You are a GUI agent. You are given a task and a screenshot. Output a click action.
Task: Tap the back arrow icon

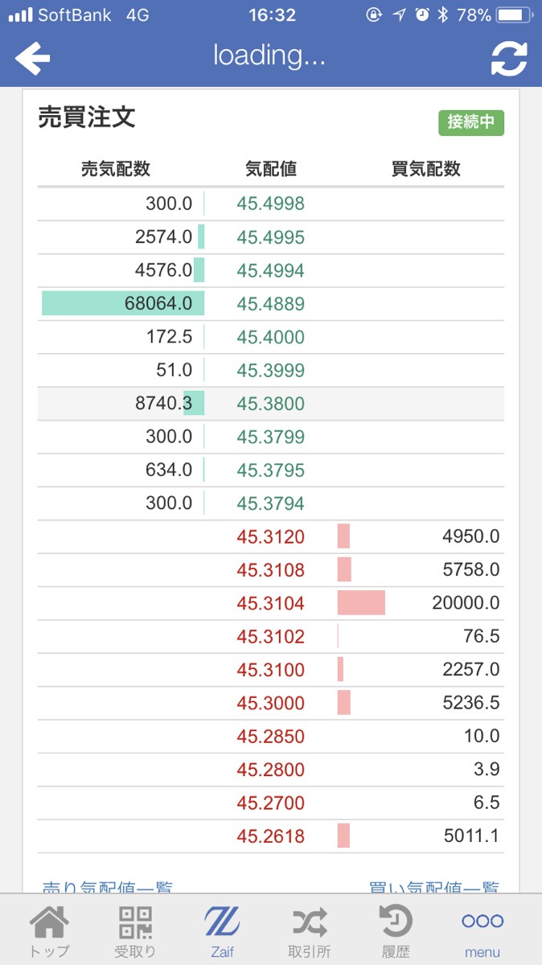point(33,58)
